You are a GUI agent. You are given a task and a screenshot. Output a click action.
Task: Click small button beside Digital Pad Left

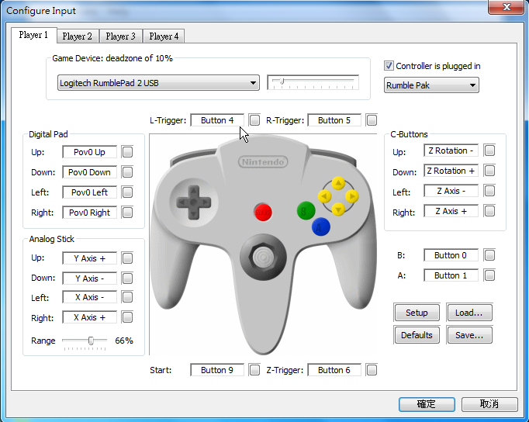pyautogui.click(x=127, y=192)
